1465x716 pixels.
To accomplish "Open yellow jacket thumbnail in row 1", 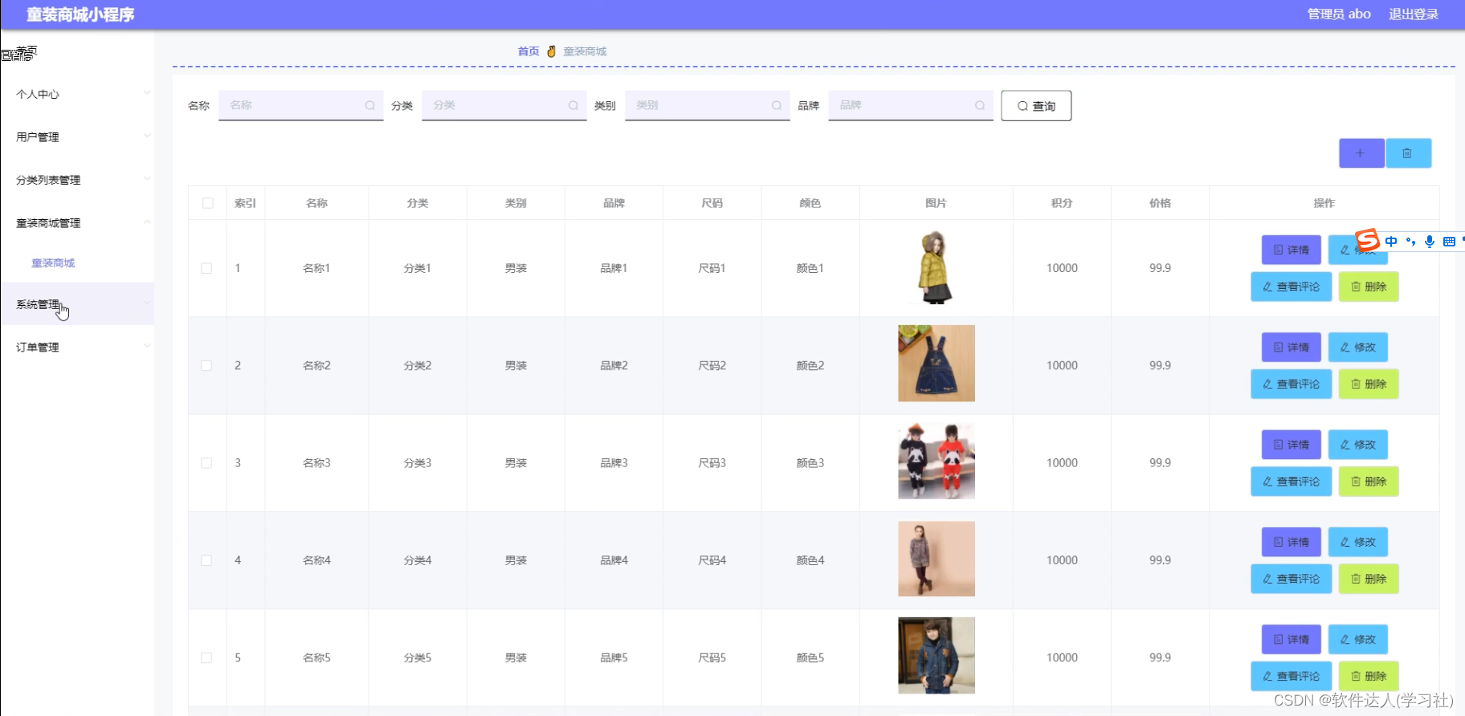I will pyautogui.click(x=936, y=267).
